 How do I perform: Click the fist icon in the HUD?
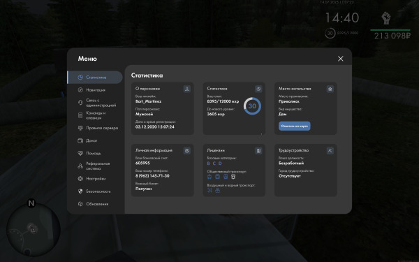[386, 18]
